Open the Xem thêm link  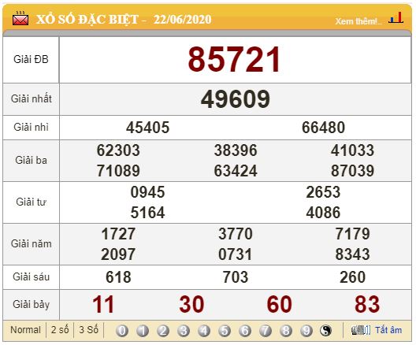pos(358,21)
